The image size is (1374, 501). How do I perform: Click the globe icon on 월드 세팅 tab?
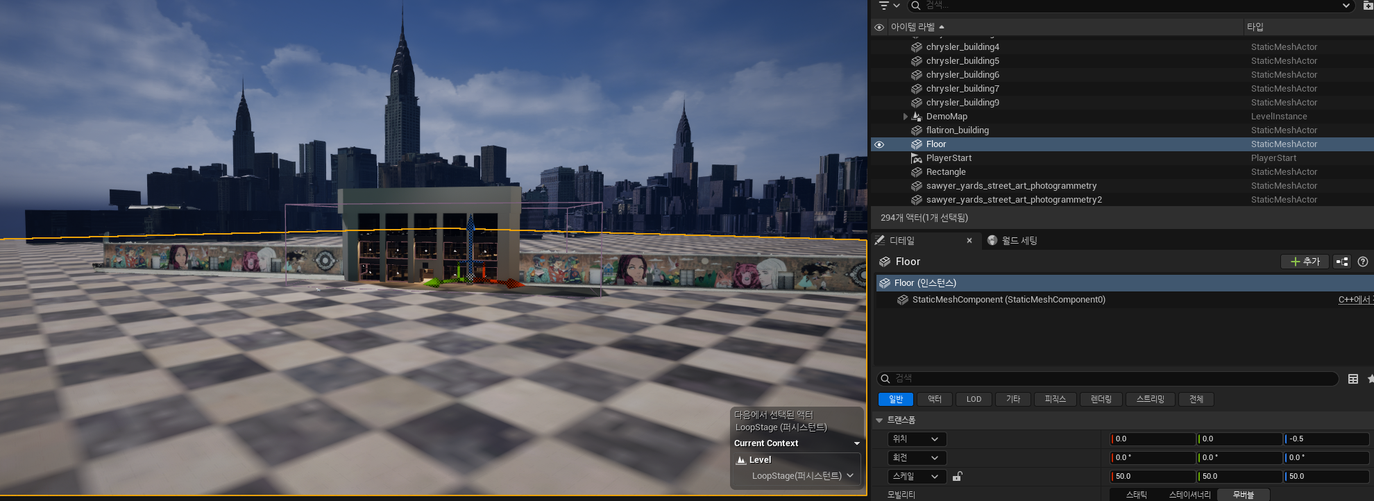point(992,240)
